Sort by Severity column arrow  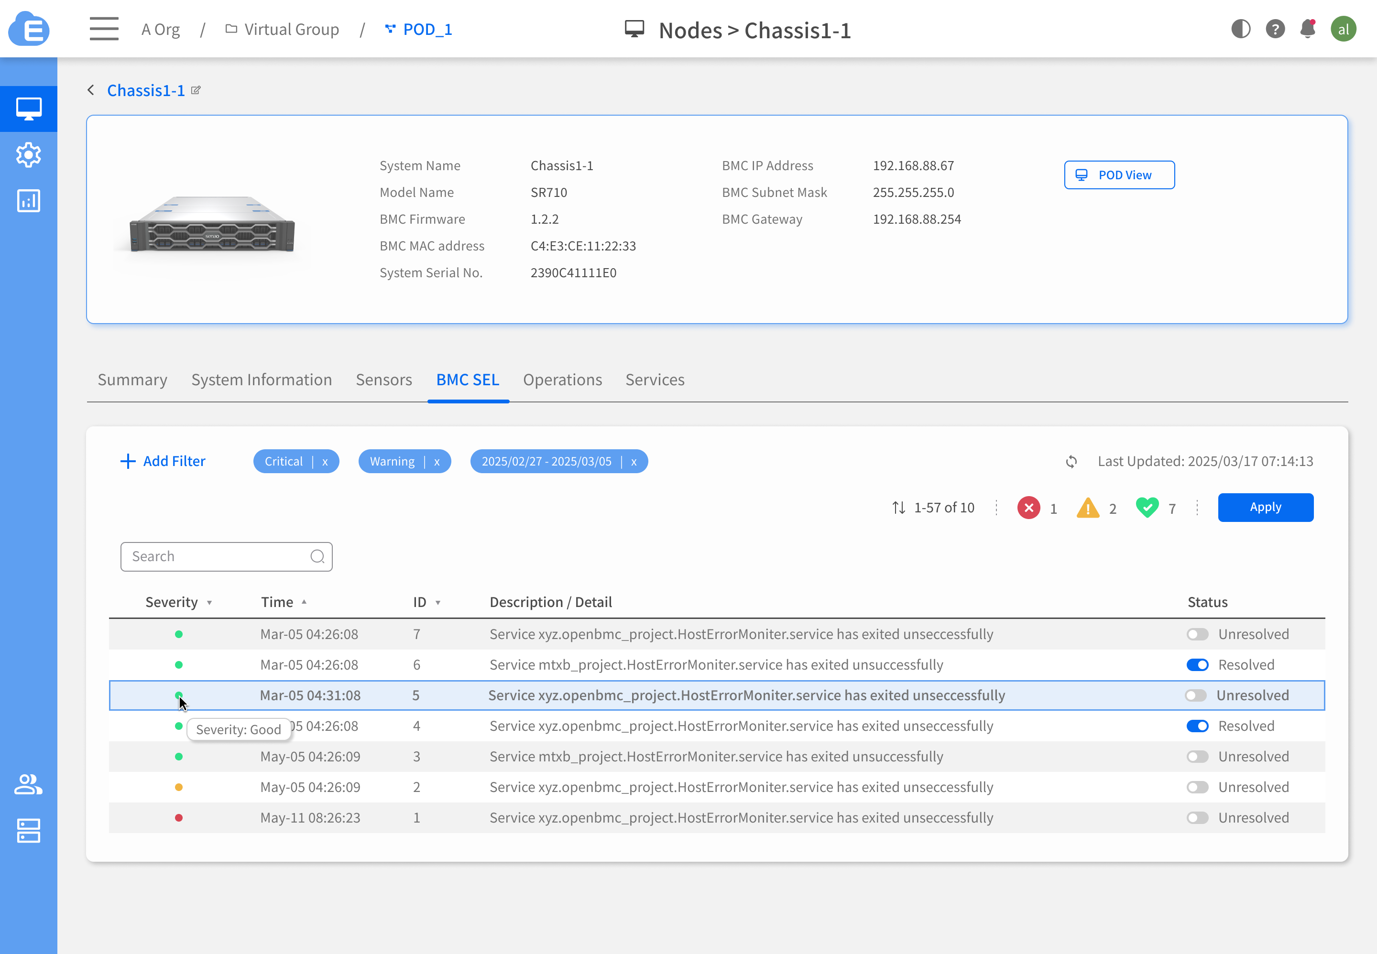209,603
